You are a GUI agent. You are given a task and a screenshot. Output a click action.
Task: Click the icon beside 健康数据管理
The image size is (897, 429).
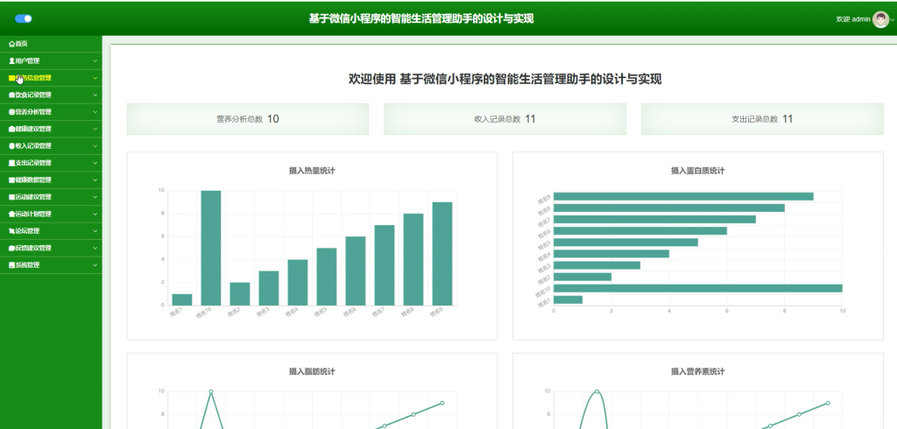click(11, 180)
